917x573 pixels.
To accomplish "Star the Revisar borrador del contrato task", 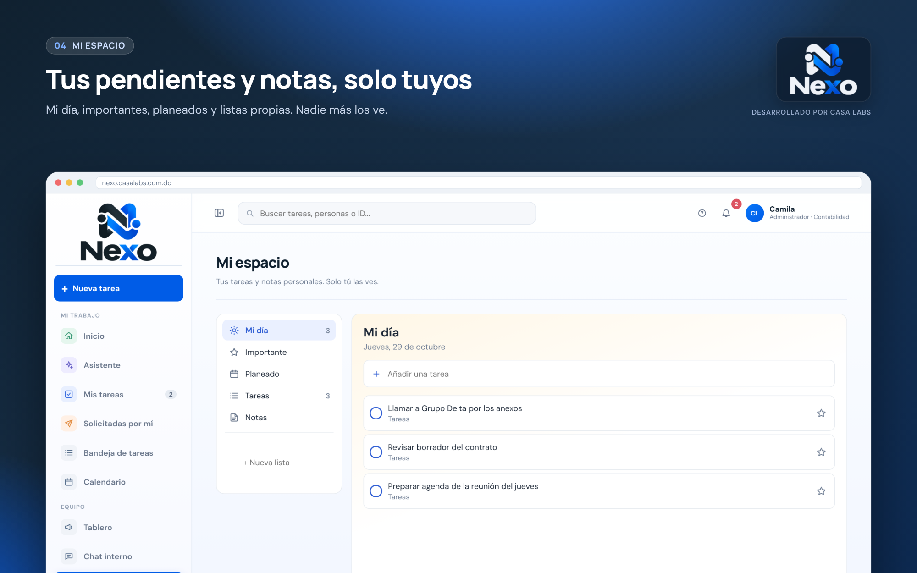I will (821, 452).
